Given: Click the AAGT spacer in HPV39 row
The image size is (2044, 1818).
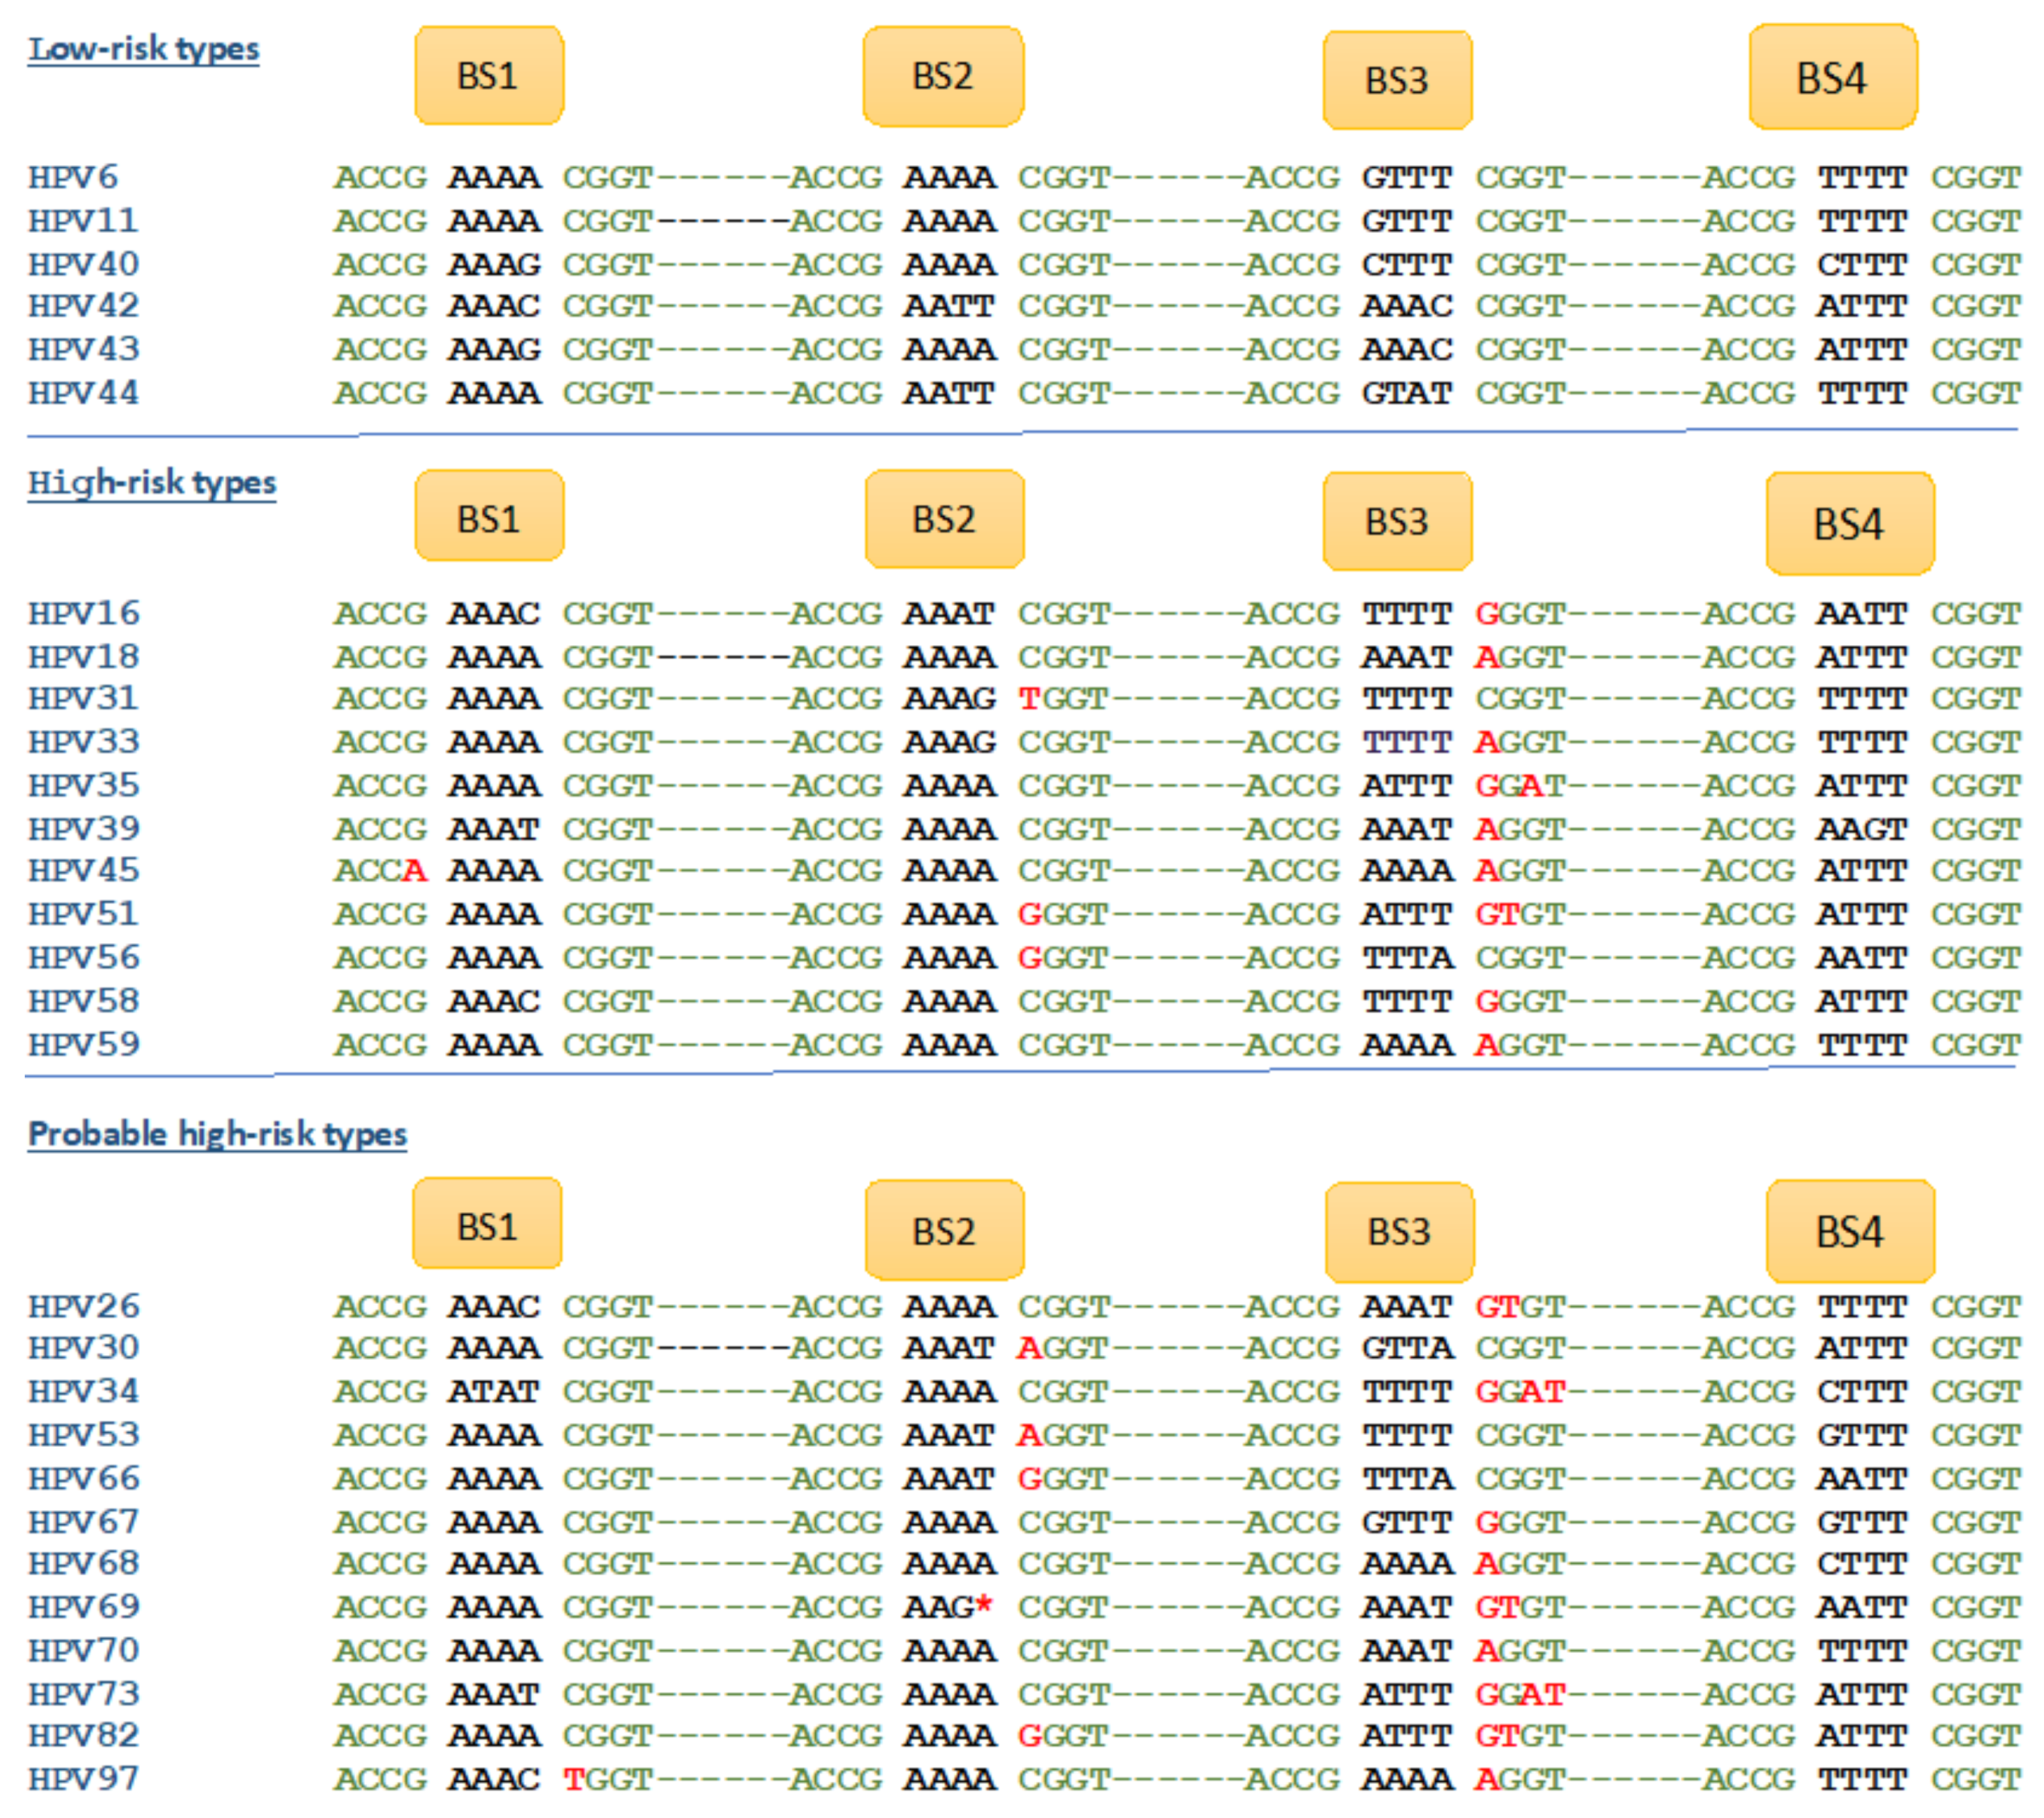Looking at the screenshot, I should (x=1862, y=830).
